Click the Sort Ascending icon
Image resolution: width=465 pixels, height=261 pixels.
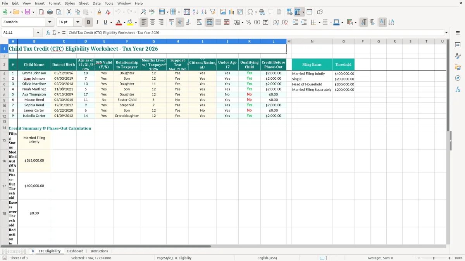coord(196,12)
